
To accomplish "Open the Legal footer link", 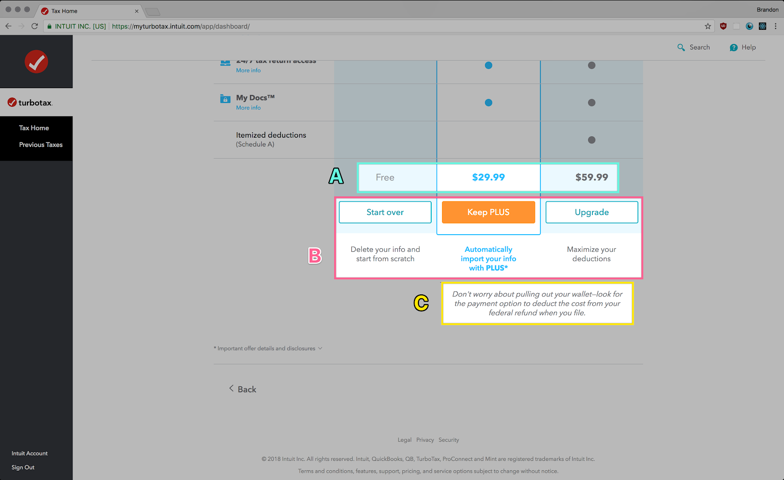I will coord(405,440).
